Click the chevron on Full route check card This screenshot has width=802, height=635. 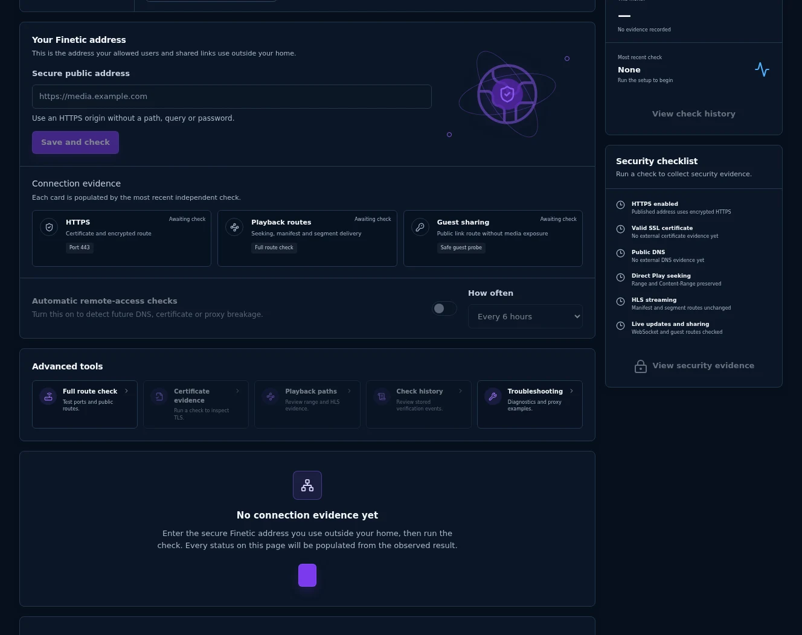click(x=126, y=391)
